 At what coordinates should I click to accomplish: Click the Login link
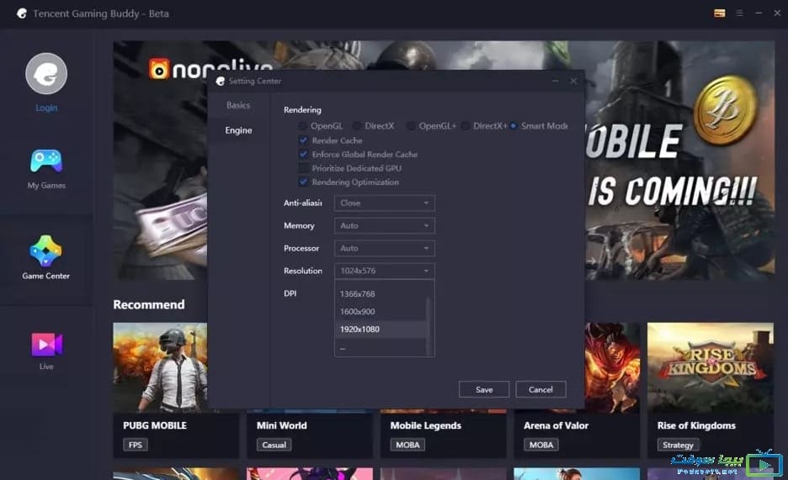46,108
